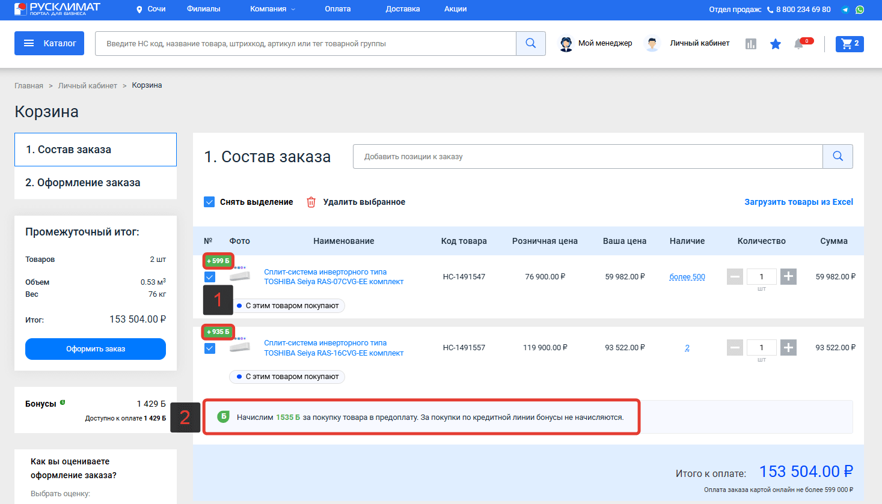Click the Итого к оплате 153 504.00 ₽ amount

coord(806,472)
